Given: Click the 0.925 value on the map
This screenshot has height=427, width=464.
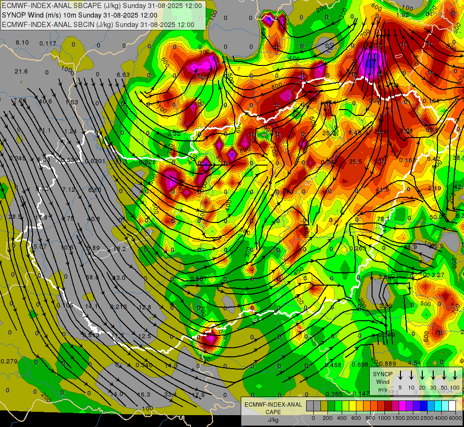Looking at the screenshot, I should click(x=147, y=162).
